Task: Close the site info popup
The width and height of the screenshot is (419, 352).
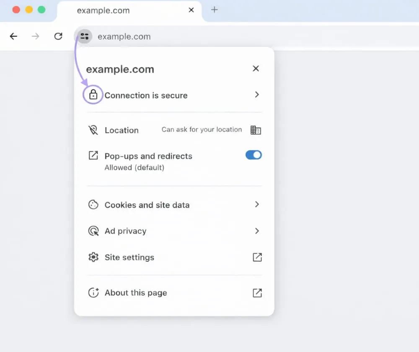Action: tap(256, 69)
